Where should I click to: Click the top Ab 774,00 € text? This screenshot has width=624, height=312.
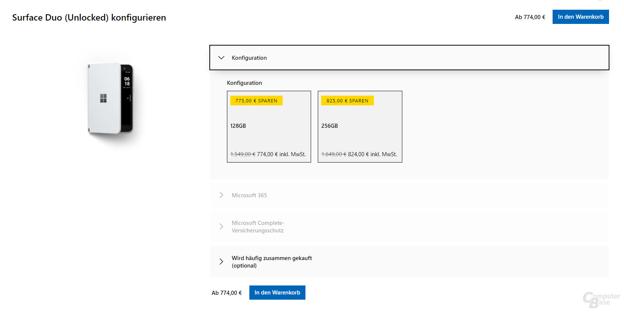coord(530,17)
